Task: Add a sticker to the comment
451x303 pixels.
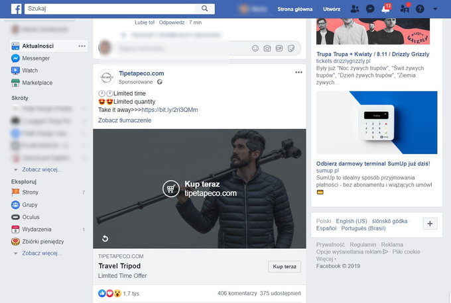Action: pyautogui.click(x=291, y=48)
